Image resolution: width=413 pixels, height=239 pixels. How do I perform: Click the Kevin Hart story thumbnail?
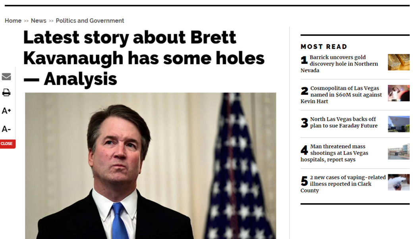(398, 93)
